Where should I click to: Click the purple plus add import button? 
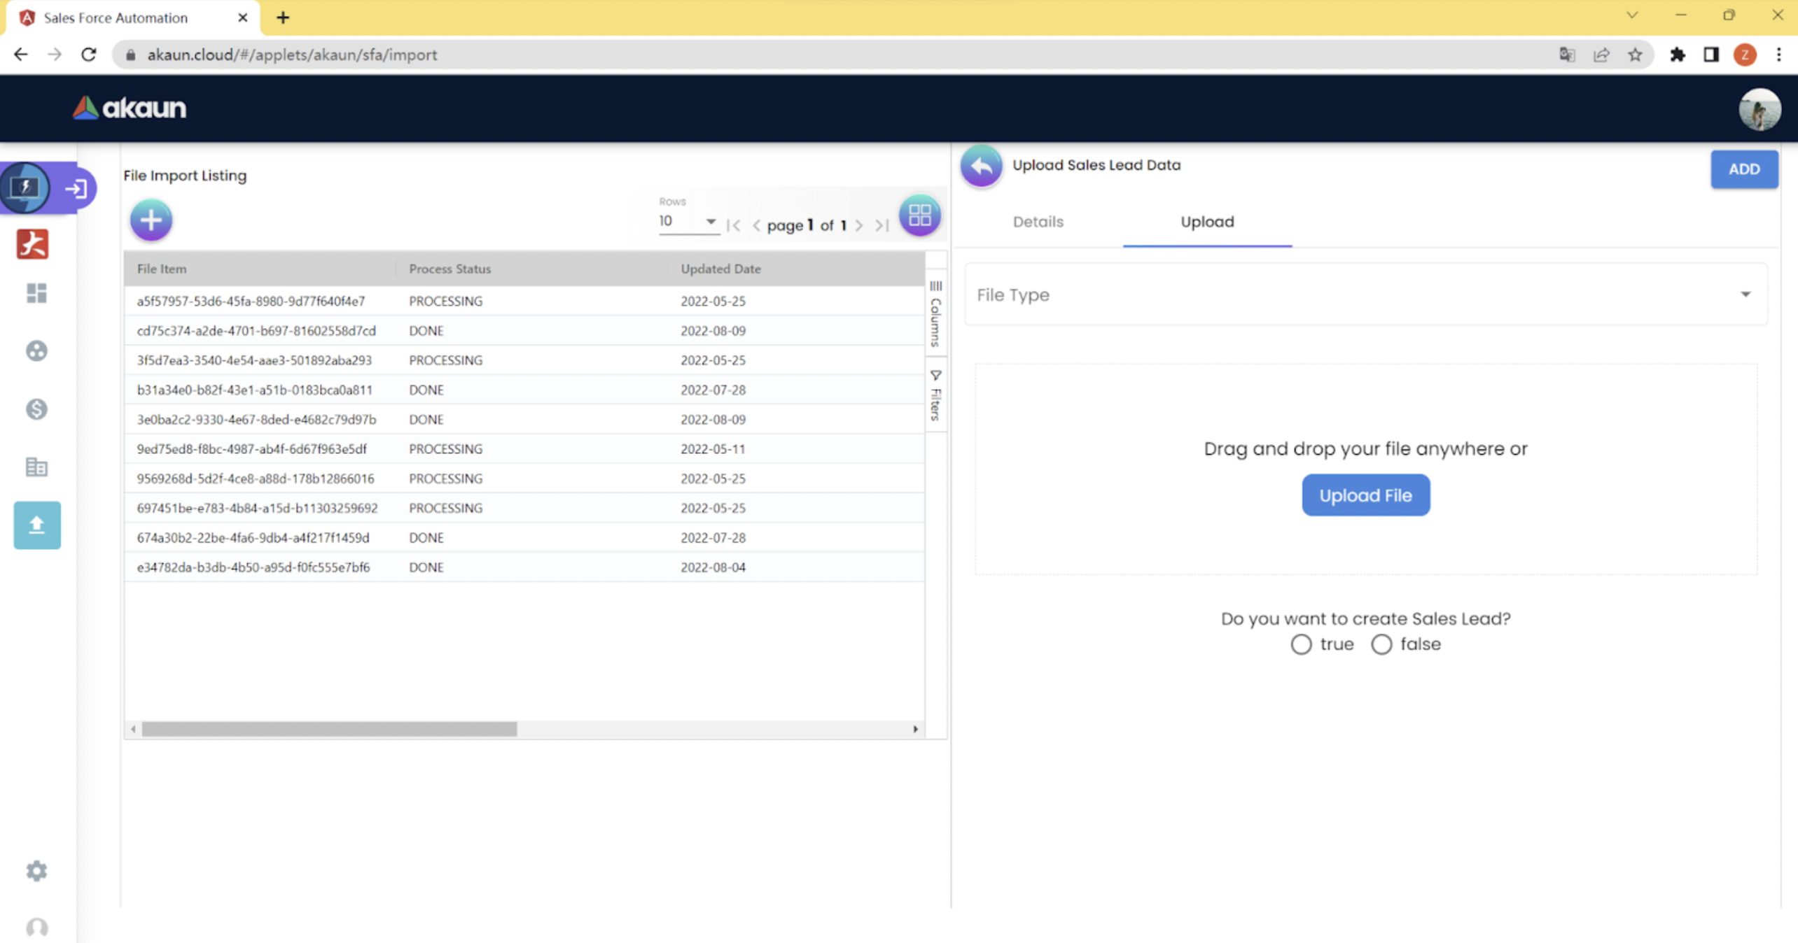(x=151, y=220)
